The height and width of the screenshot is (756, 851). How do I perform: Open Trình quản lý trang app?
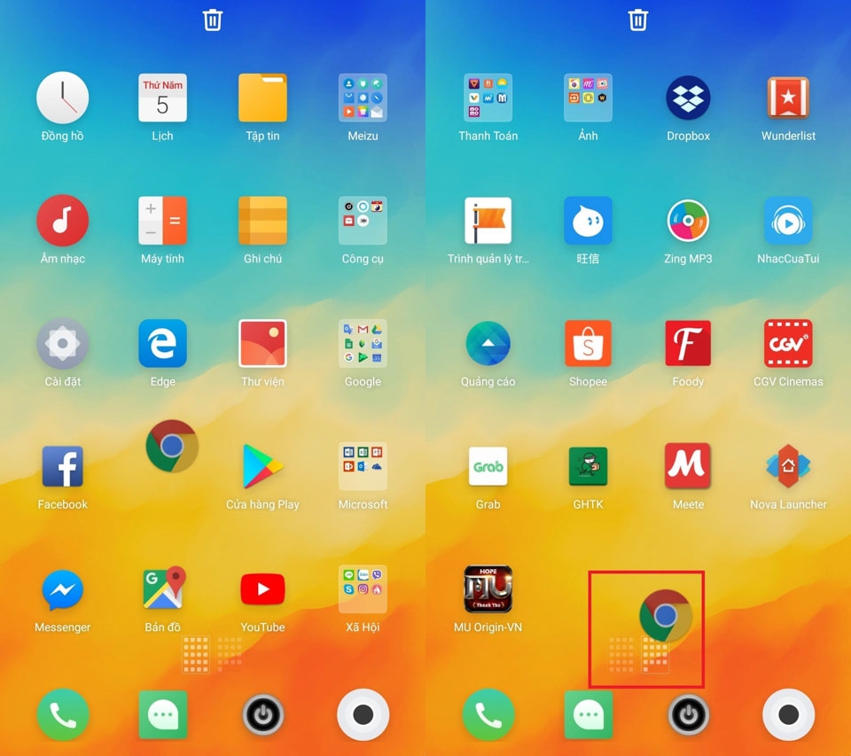tap(488, 221)
